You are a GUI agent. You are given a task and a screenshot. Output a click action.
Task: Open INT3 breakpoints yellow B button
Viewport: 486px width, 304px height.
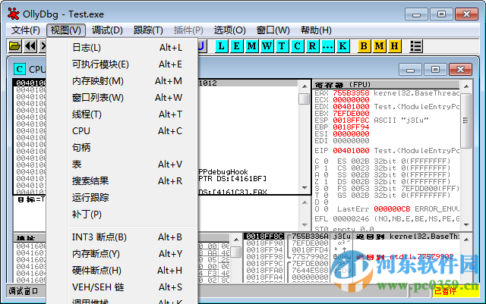(x=364, y=46)
